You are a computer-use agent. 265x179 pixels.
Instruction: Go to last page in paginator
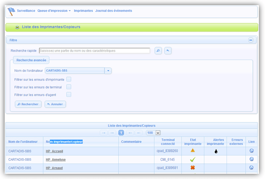coord(139,133)
